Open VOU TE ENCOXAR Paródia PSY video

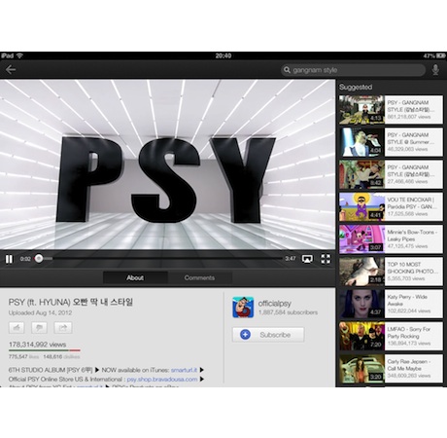click(391, 207)
